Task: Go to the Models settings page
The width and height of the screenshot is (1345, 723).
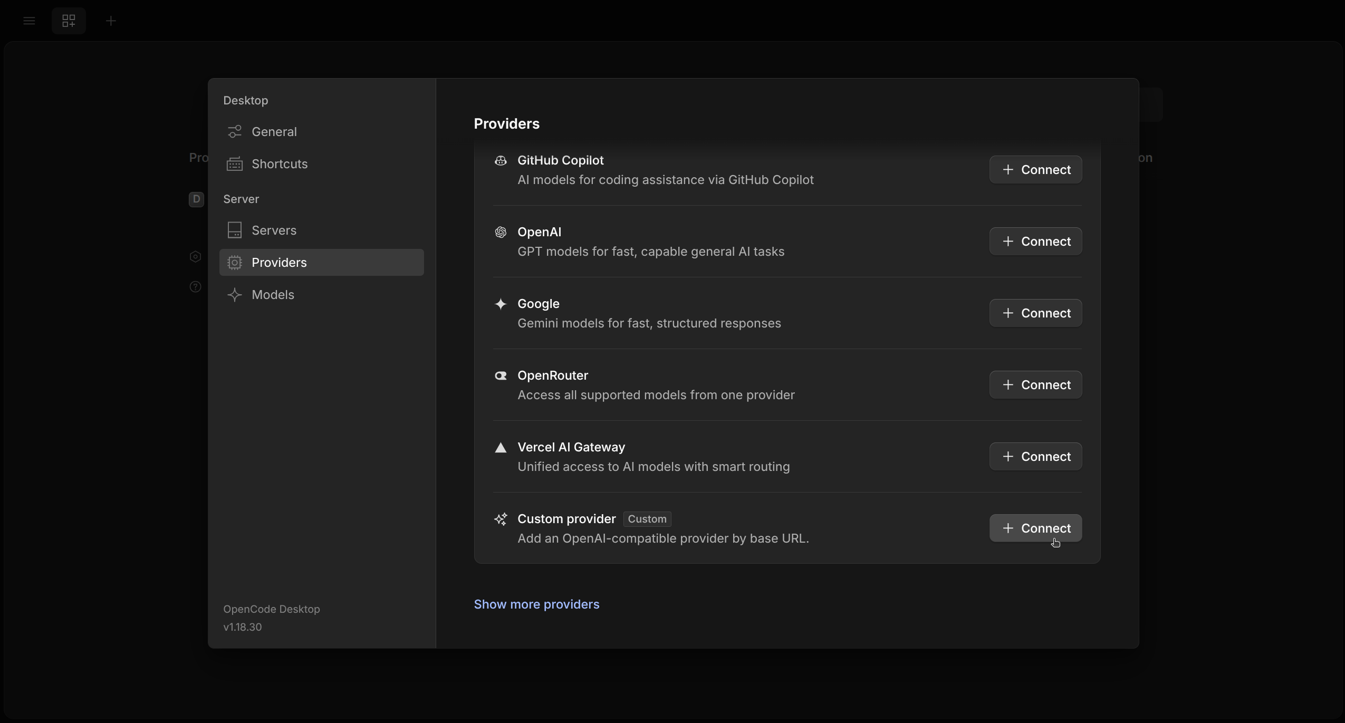Action: [322, 295]
